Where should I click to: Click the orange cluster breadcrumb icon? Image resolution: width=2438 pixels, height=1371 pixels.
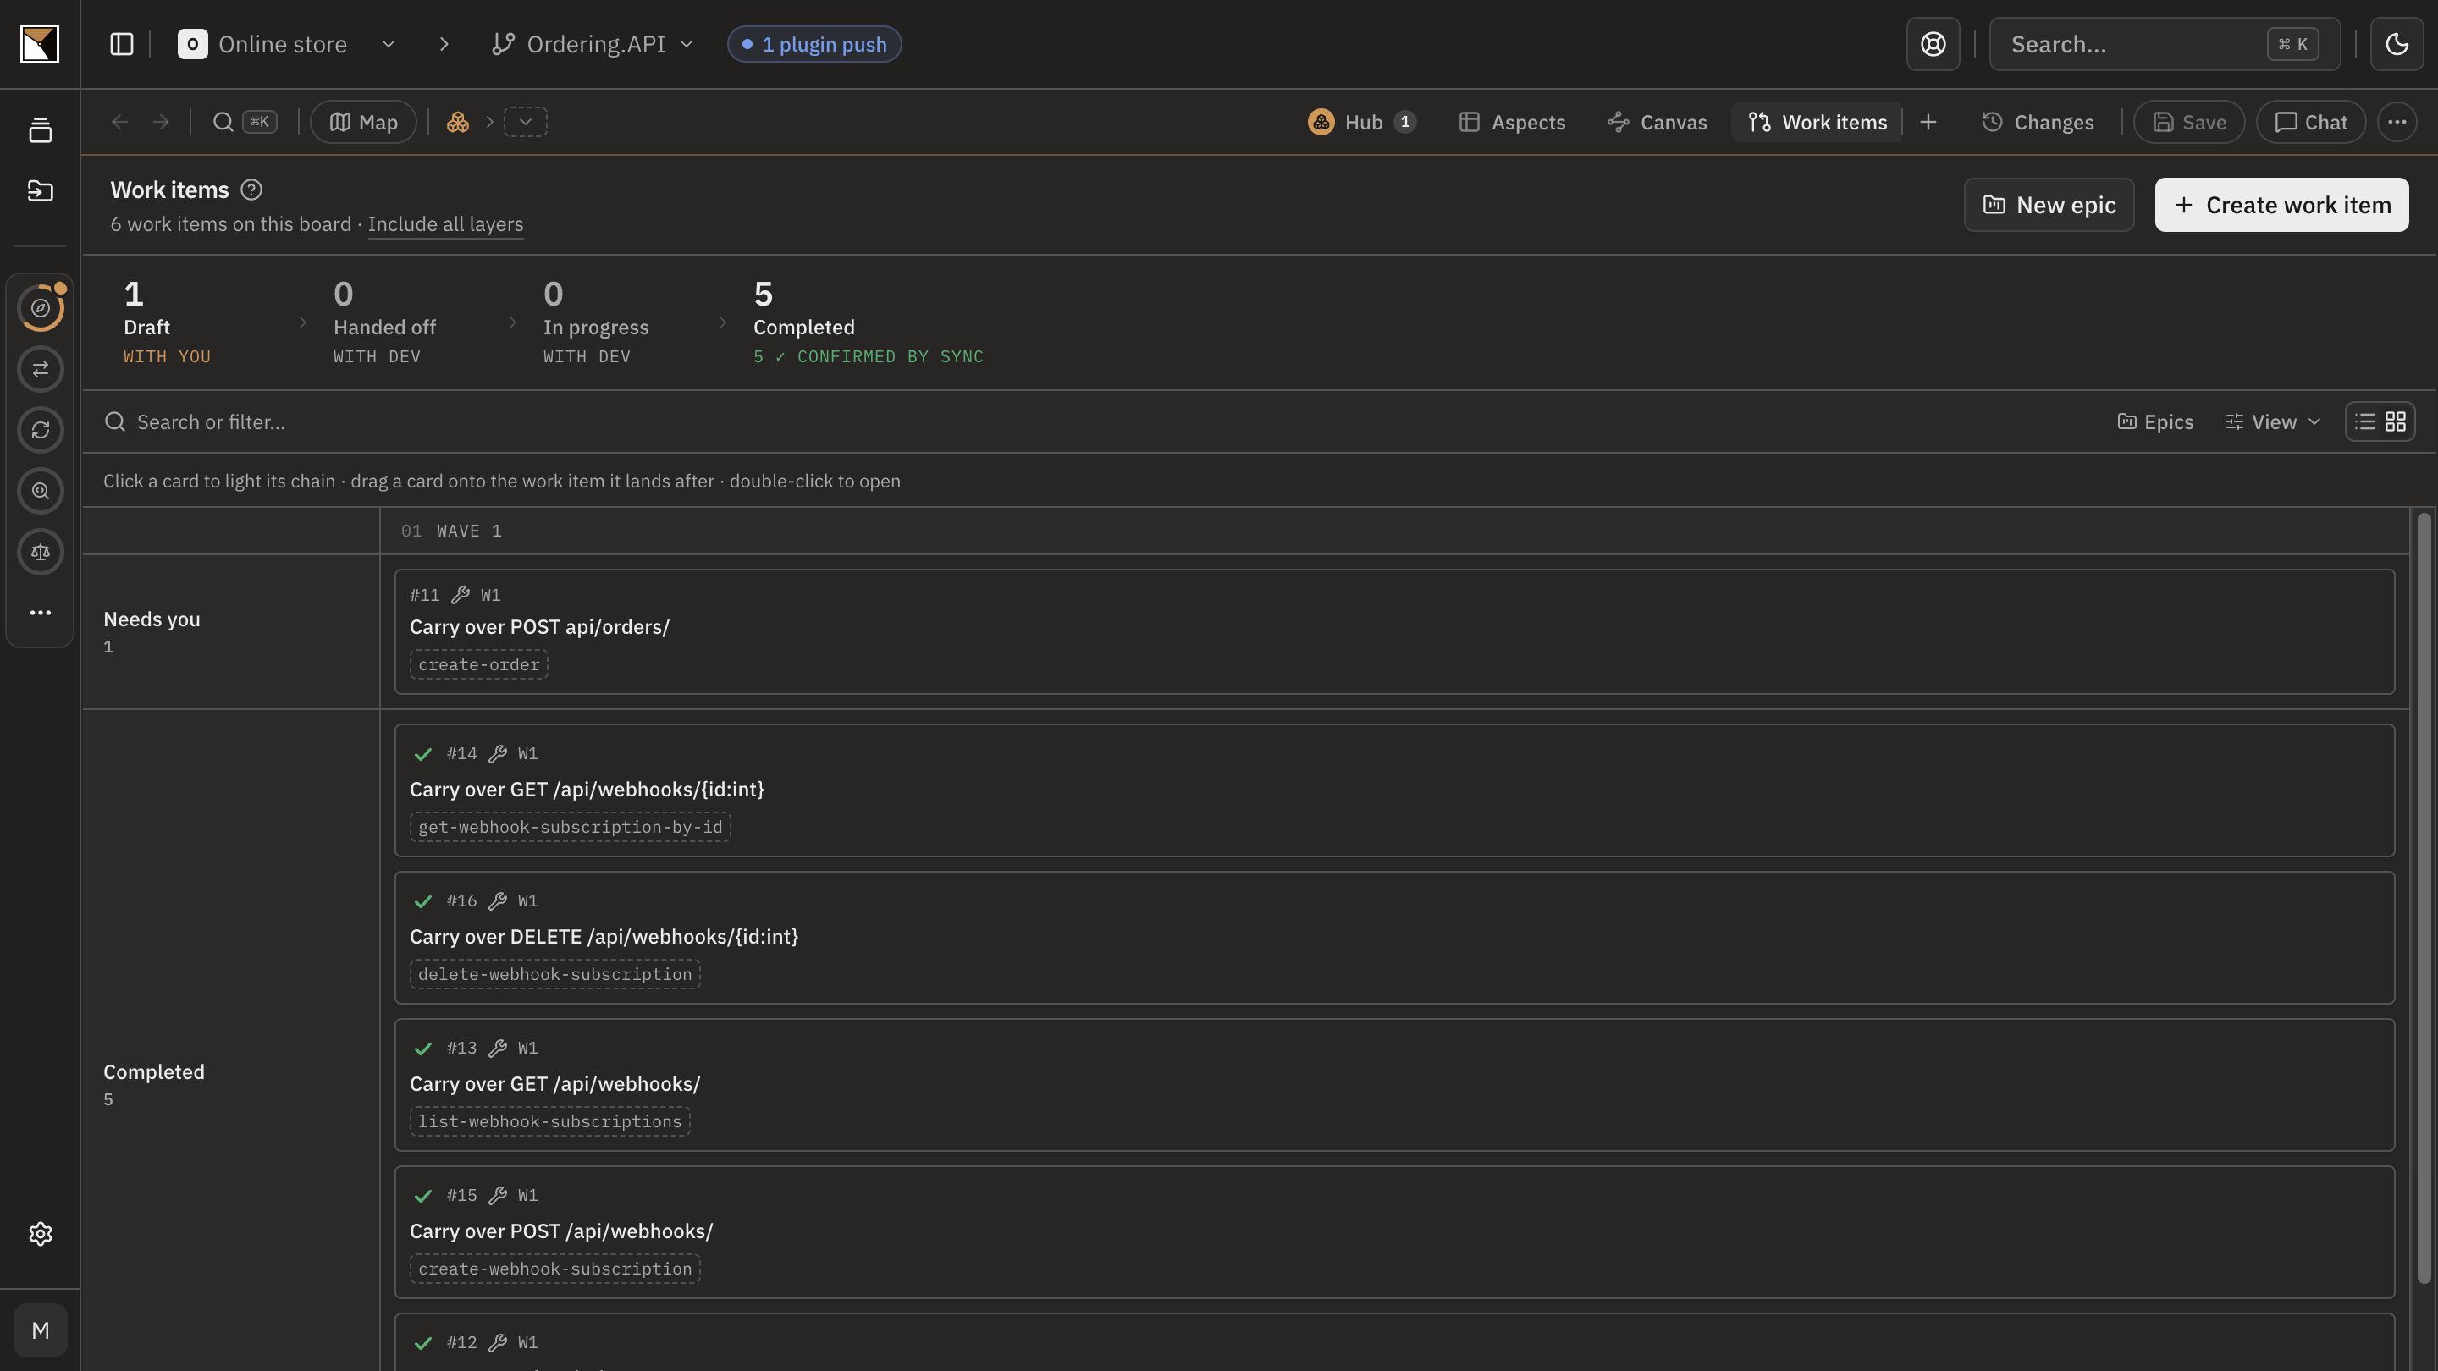point(458,122)
